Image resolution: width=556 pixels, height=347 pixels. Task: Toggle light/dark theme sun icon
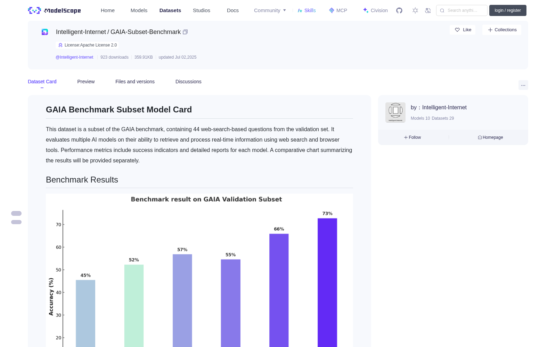click(x=415, y=10)
